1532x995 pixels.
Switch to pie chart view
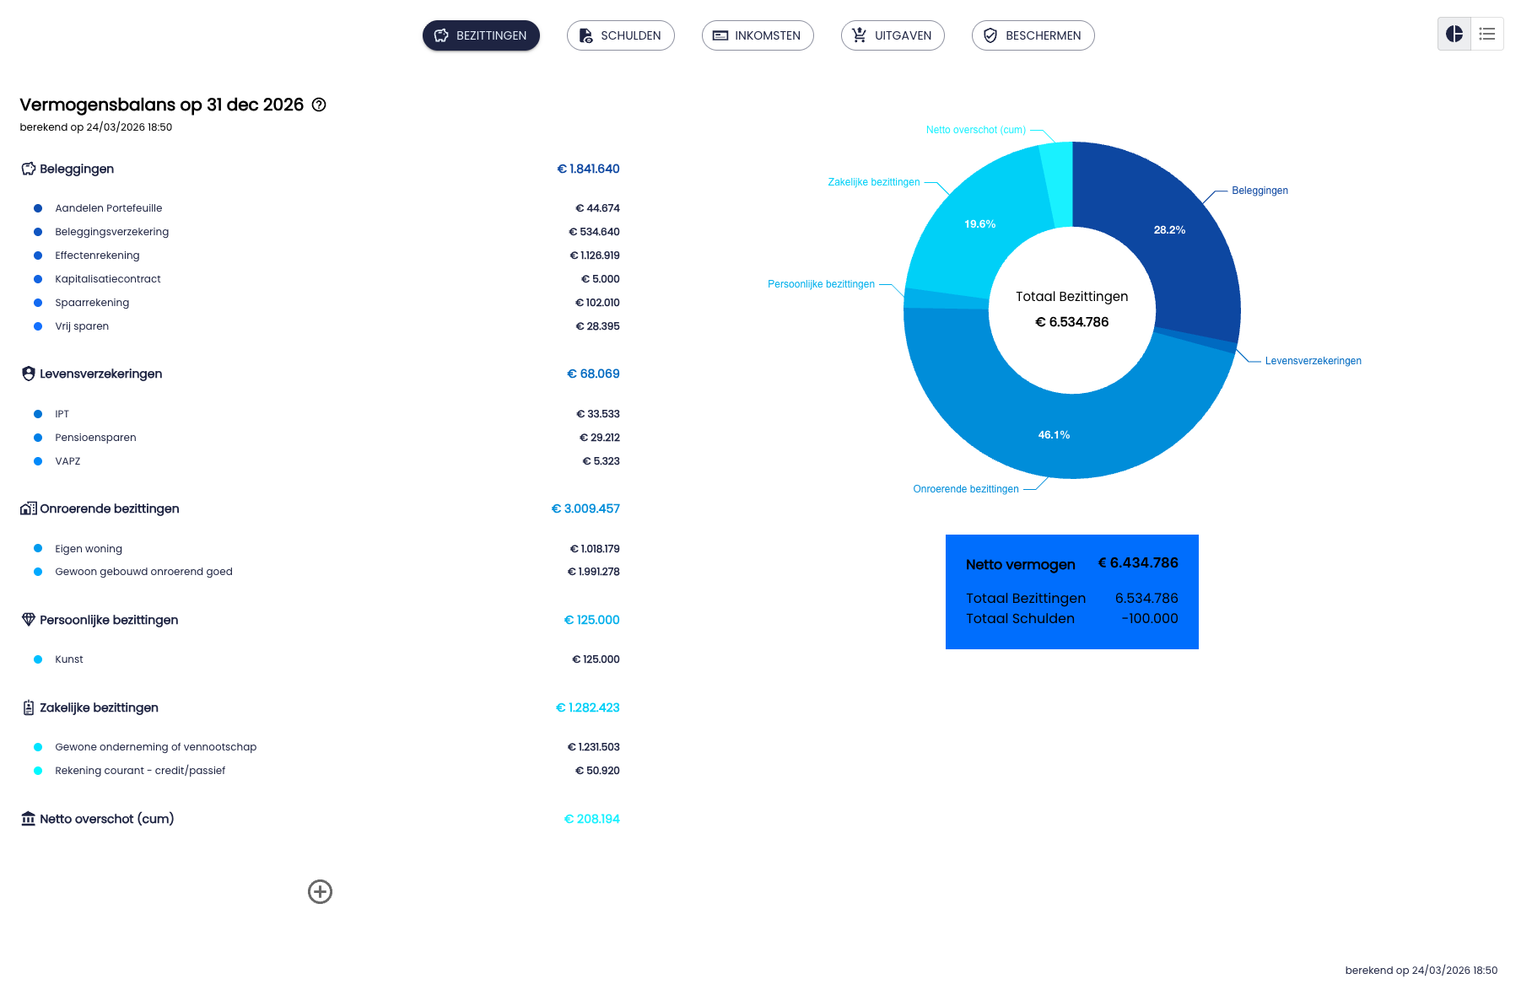pyautogui.click(x=1454, y=34)
